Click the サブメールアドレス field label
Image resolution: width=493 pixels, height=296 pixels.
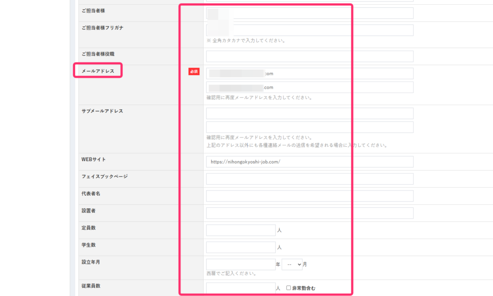pyautogui.click(x=102, y=111)
